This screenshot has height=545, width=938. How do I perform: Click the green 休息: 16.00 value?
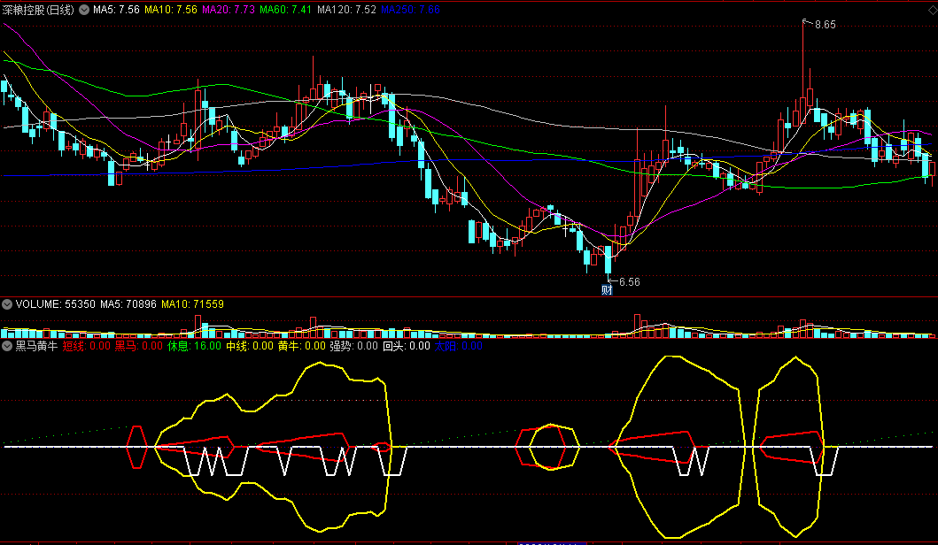[x=194, y=346]
